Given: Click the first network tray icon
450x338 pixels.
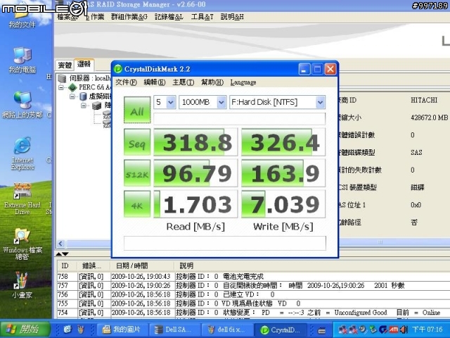Looking at the screenshot, I should point(342,330).
